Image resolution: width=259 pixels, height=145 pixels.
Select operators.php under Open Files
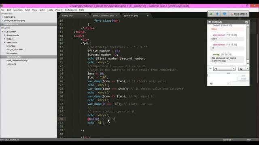click(x=11, y=24)
